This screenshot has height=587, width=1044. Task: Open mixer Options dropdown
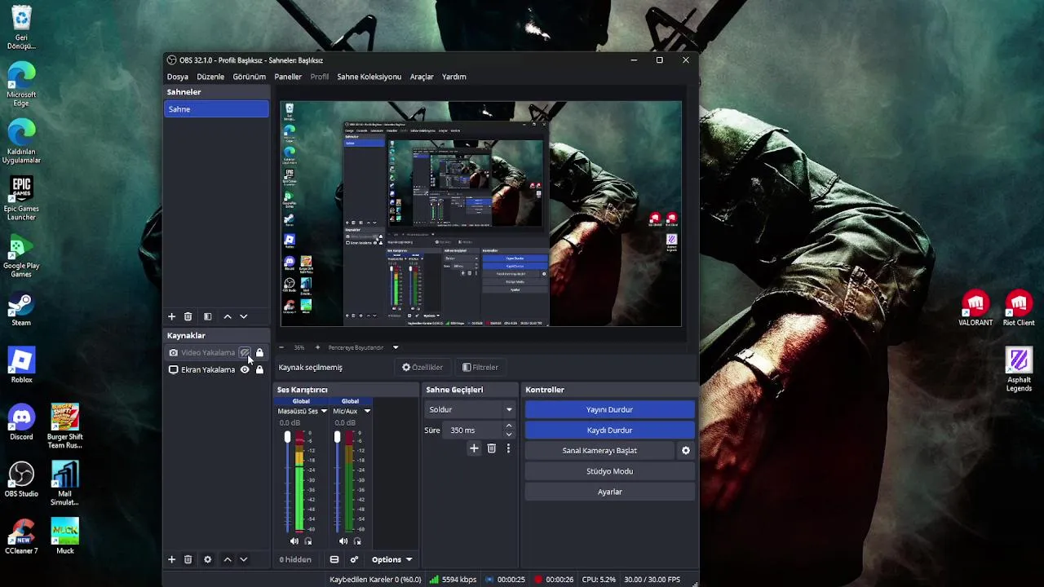pyautogui.click(x=392, y=559)
